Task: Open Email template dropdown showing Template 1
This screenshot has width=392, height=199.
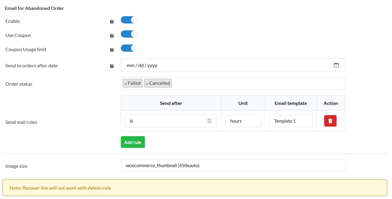Action: point(291,121)
